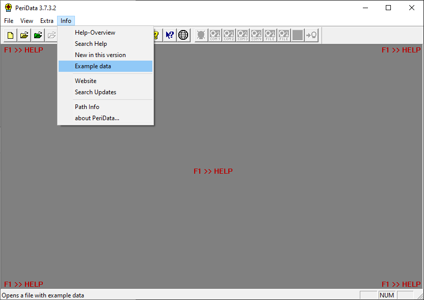Image resolution: width=424 pixels, height=300 pixels.
Task: Choose the highlighted Example data entry
Action: click(x=105, y=66)
